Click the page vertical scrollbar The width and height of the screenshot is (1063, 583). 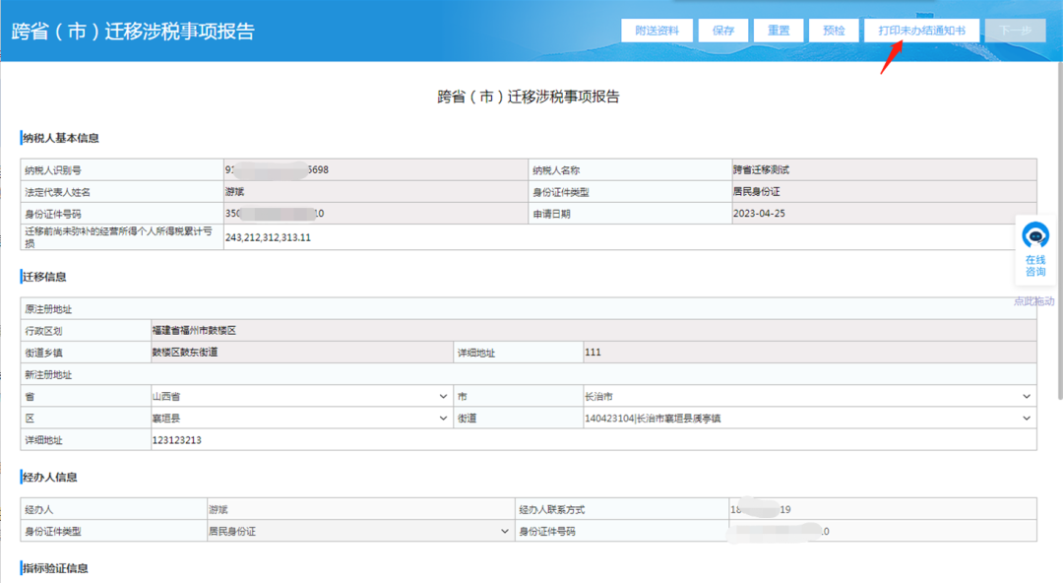(1060, 230)
